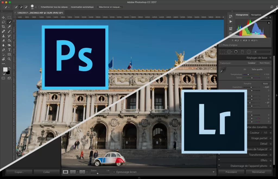Select the Pen tool
The image size is (278, 179).
pyautogui.click(x=3, y=50)
